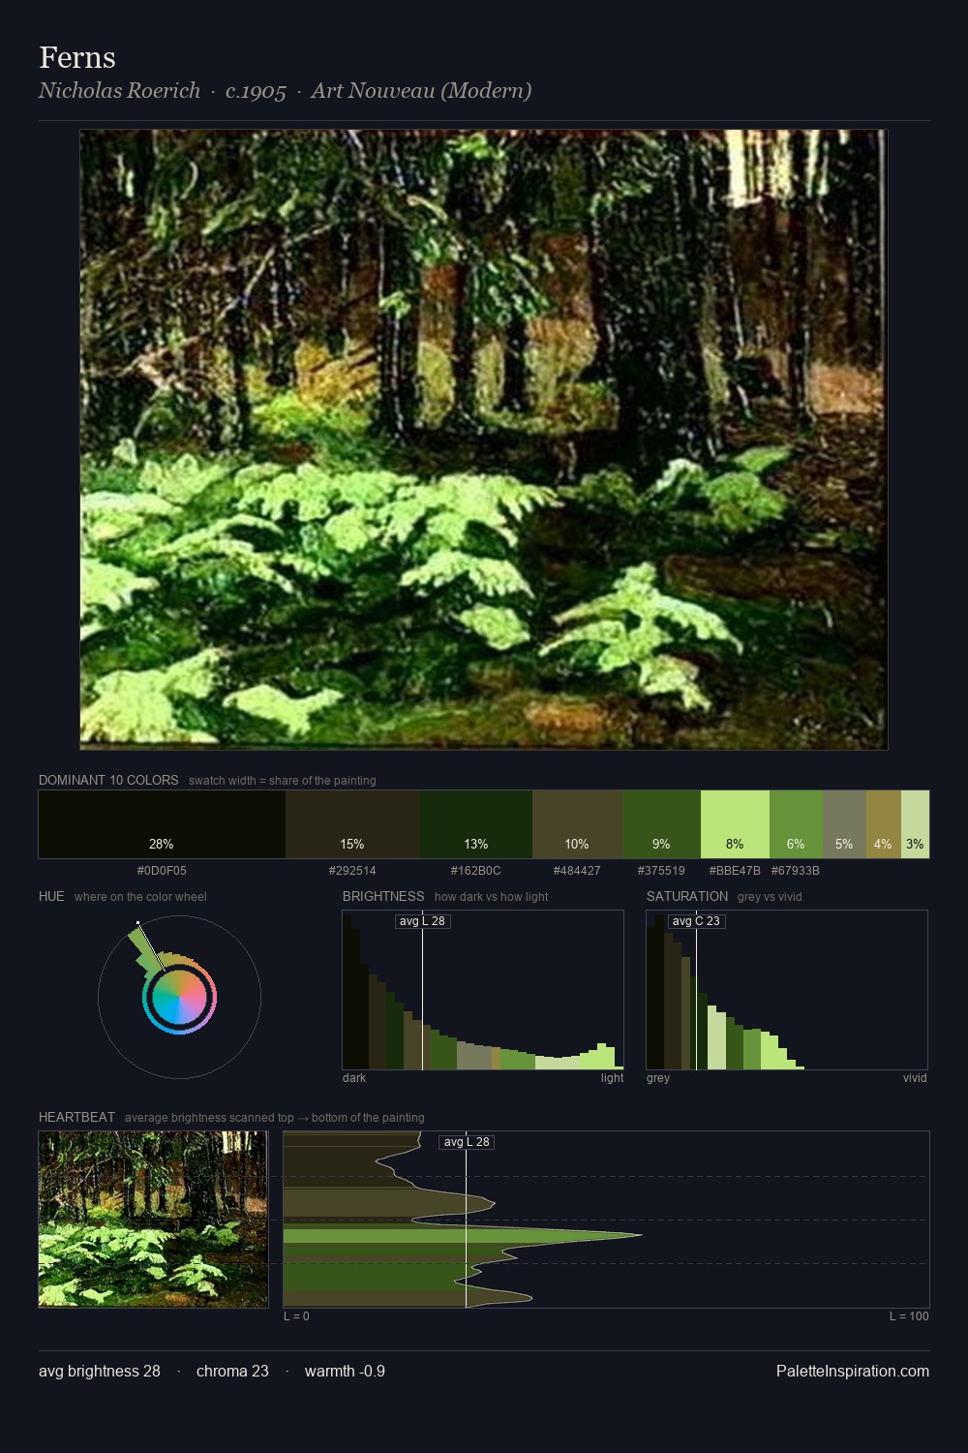The height and width of the screenshot is (1453, 968).
Task: Click the chroma 23 footer stat
Action: [232, 1371]
